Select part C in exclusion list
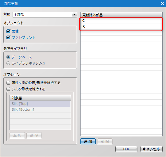 [121, 21]
